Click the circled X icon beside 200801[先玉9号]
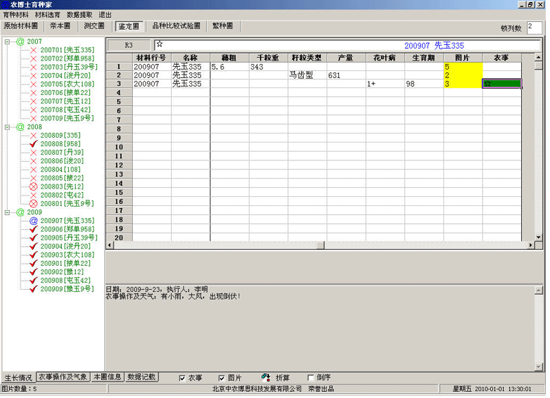 coord(33,204)
